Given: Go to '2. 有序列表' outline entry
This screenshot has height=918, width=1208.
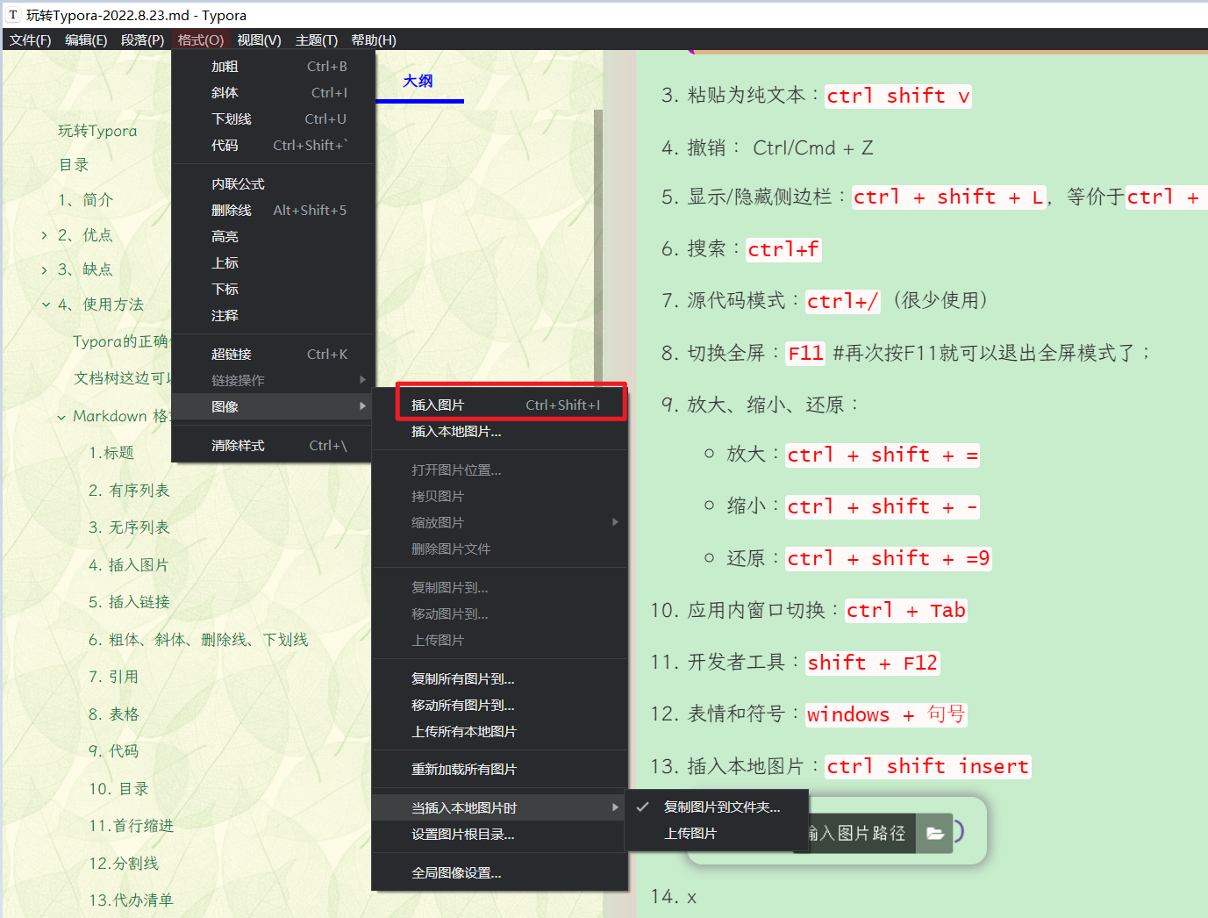Looking at the screenshot, I should 129,491.
